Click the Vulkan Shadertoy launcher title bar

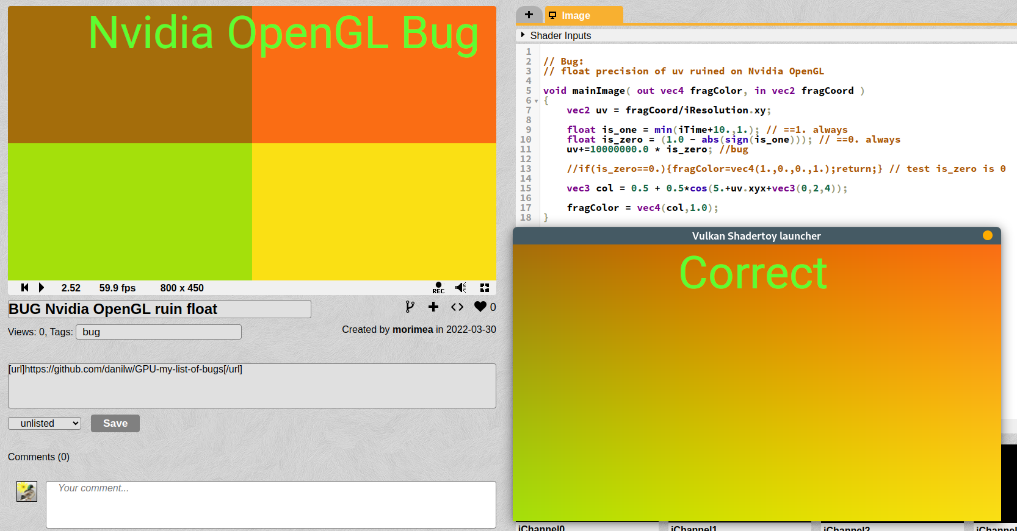756,236
